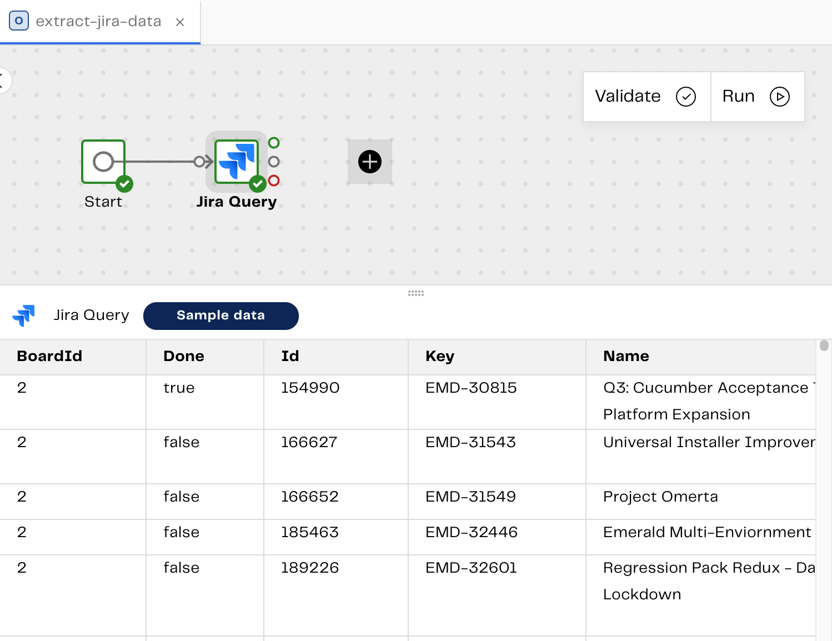Click the green check badge on the Jira Query node
Image resolution: width=832 pixels, height=641 pixels.
257,183
